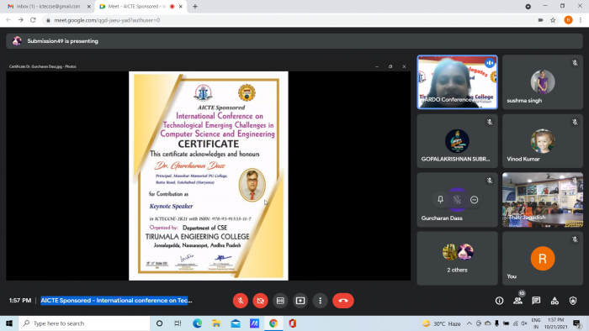The width and height of the screenshot is (589, 331).
Task: Click the red leave call button
Action: tap(343, 301)
